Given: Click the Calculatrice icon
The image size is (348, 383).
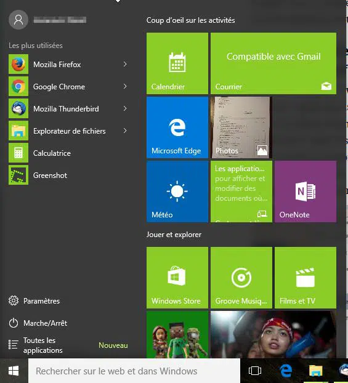Looking at the screenshot, I should 18,153.
